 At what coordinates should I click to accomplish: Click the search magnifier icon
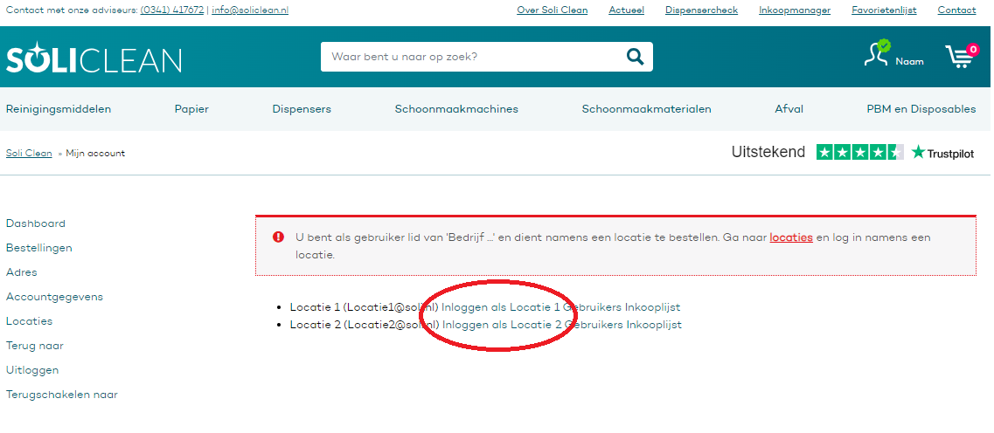pyautogui.click(x=635, y=58)
